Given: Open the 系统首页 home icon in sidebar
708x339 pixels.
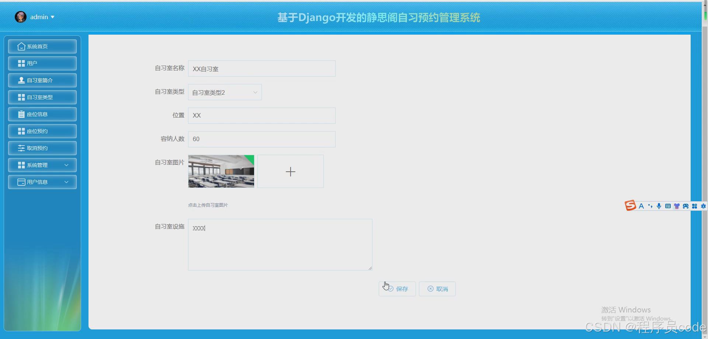Looking at the screenshot, I should (21, 46).
